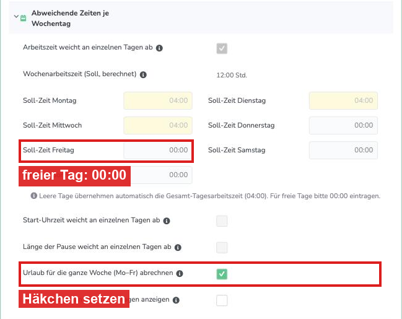Toggle Arbeitszeit weicht an einzelnen Tagen ab checkbox
This screenshot has width=402, height=319.
(x=222, y=48)
